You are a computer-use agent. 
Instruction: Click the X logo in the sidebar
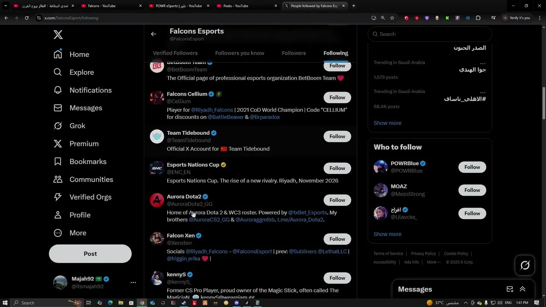pyautogui.click(x=58, y=35)
